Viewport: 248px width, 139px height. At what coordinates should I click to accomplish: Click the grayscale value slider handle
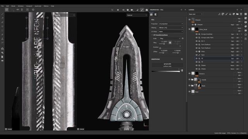click(x=179, y=71)
